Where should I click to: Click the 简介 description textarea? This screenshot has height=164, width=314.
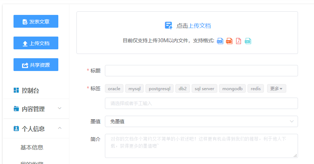201,146
